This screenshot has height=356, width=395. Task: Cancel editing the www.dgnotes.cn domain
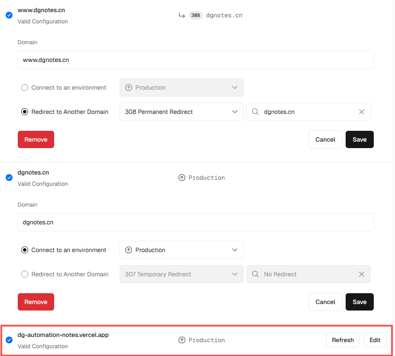point(325,139)
